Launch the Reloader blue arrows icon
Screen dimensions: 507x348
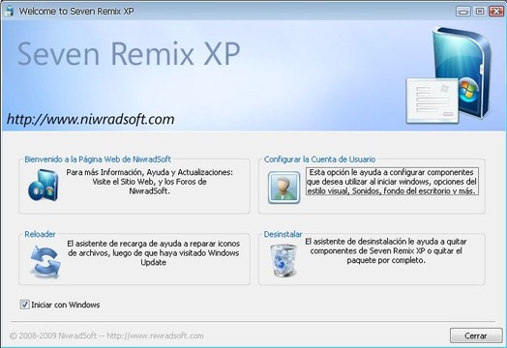(45, 262)
